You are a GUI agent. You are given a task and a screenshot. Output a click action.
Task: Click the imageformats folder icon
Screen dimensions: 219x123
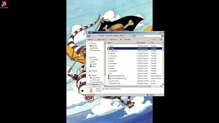109,51
